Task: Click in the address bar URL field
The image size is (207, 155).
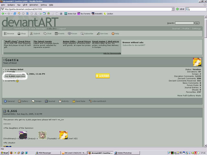Action: click(x=87, y=9)
